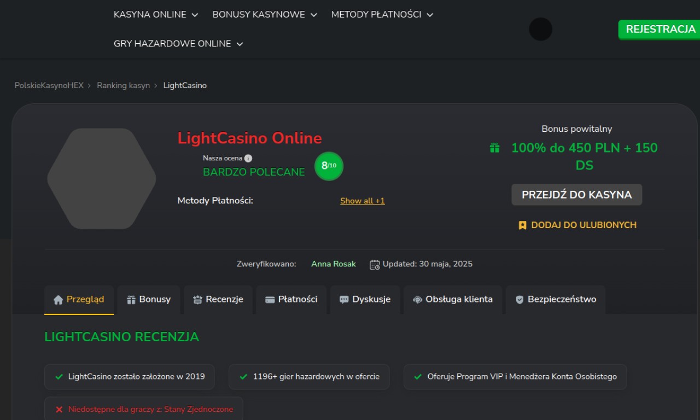Switch to the Bezpieczeństwo tab
Screen dimensions: 700x420
pos(556,300)
